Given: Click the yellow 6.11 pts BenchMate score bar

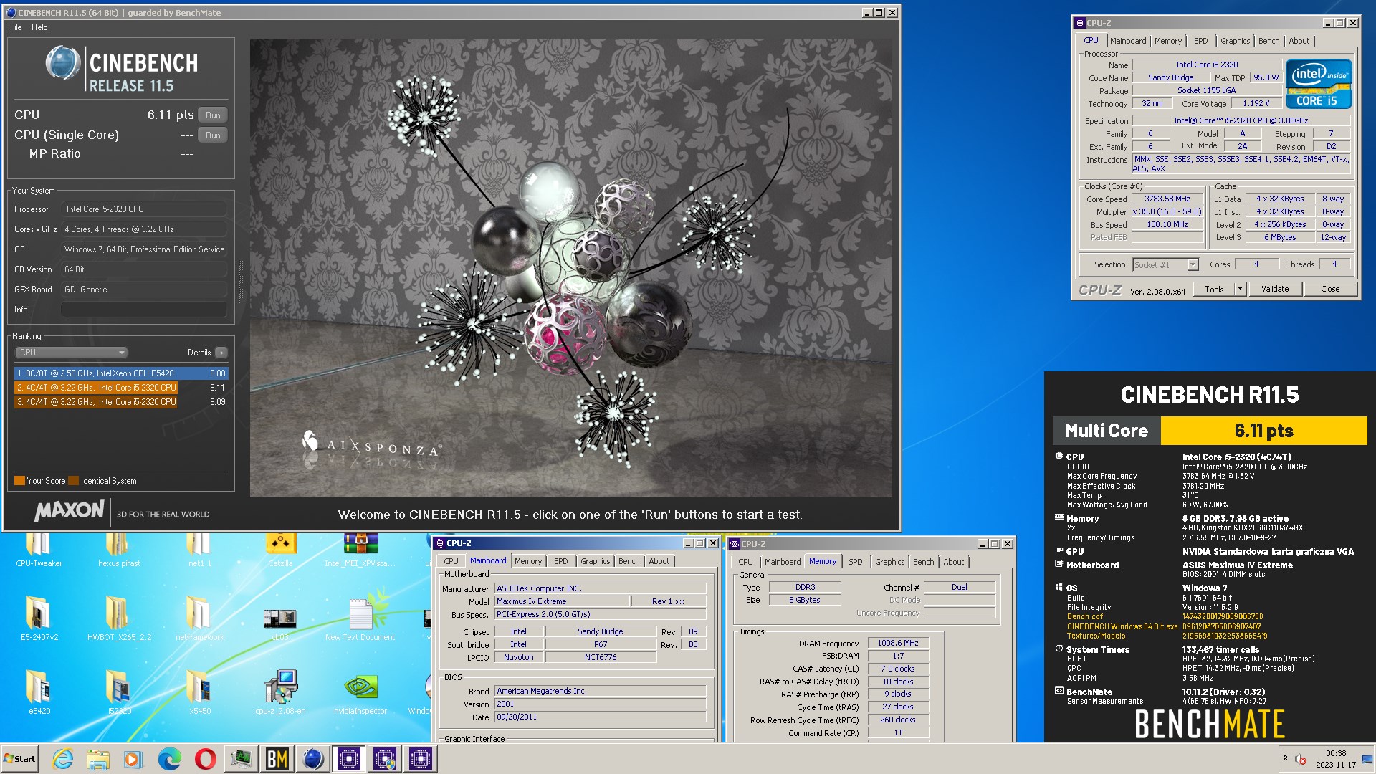Looking at the screenshot, I should pyautogui.click(x=1263, y=431).
